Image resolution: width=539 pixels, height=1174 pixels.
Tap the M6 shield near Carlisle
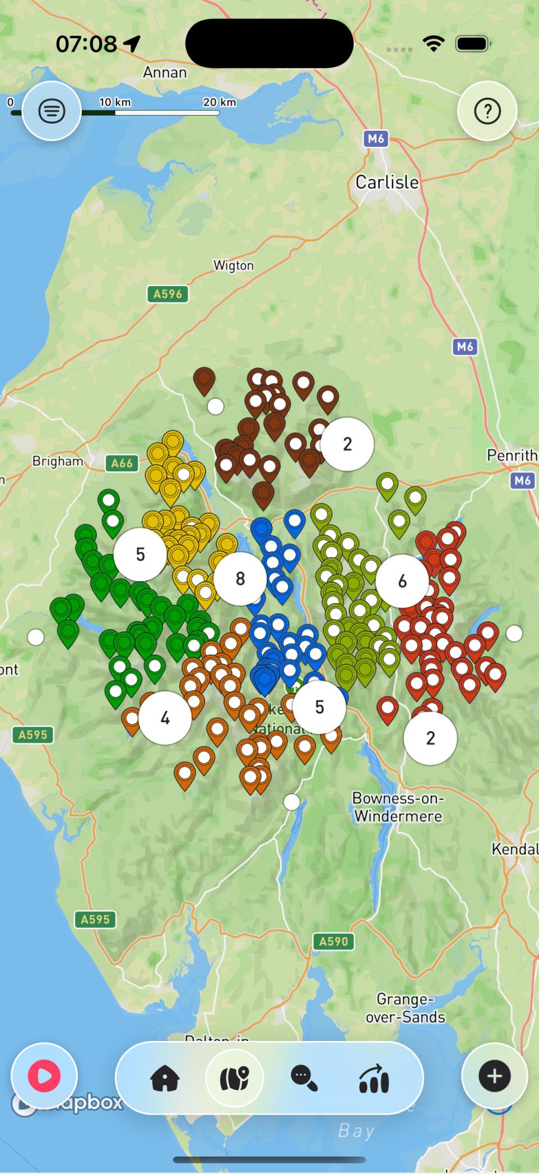coord(375,138)
